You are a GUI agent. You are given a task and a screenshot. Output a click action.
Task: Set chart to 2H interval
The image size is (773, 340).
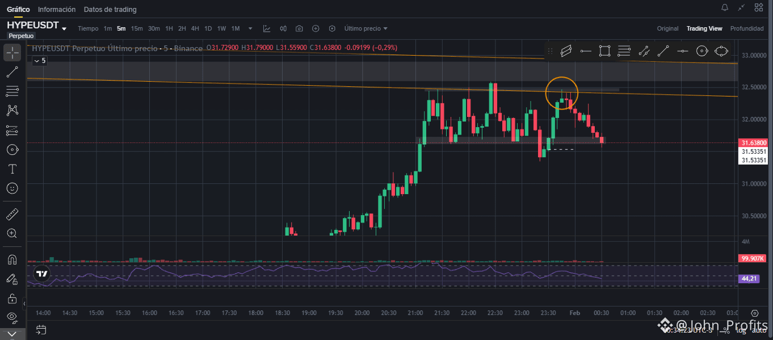click(x=182, y=28)
